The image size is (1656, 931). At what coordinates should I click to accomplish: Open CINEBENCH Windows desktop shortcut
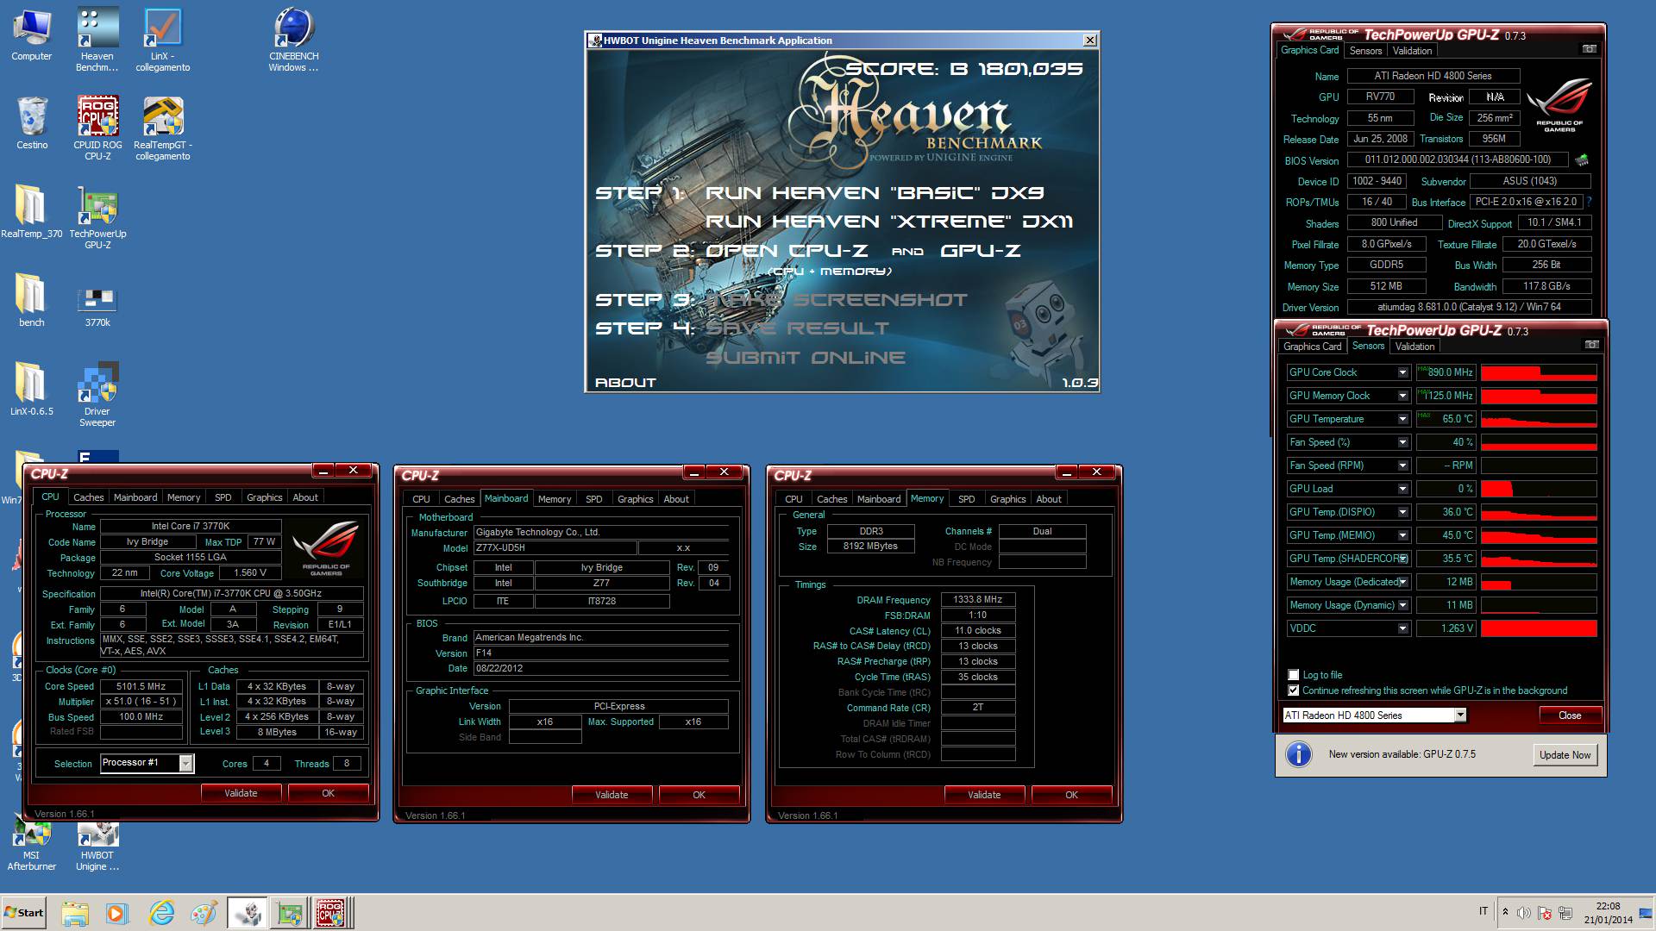pos(293,40)
